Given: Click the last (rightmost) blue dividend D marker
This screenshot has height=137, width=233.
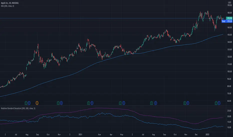Looking at the screenshot, I should 219,103.
